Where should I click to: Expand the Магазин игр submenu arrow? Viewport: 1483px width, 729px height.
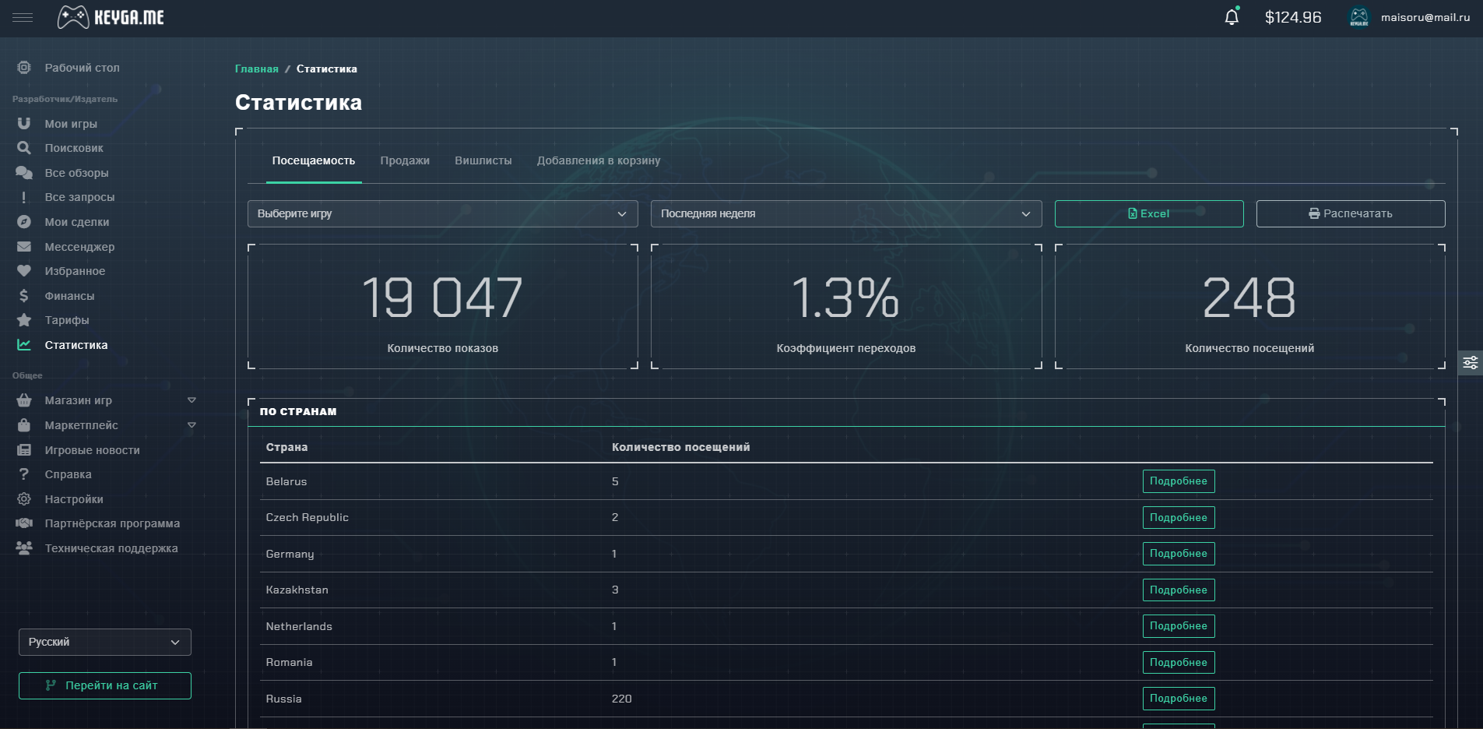pyautogui.click(x=192, y=400)
